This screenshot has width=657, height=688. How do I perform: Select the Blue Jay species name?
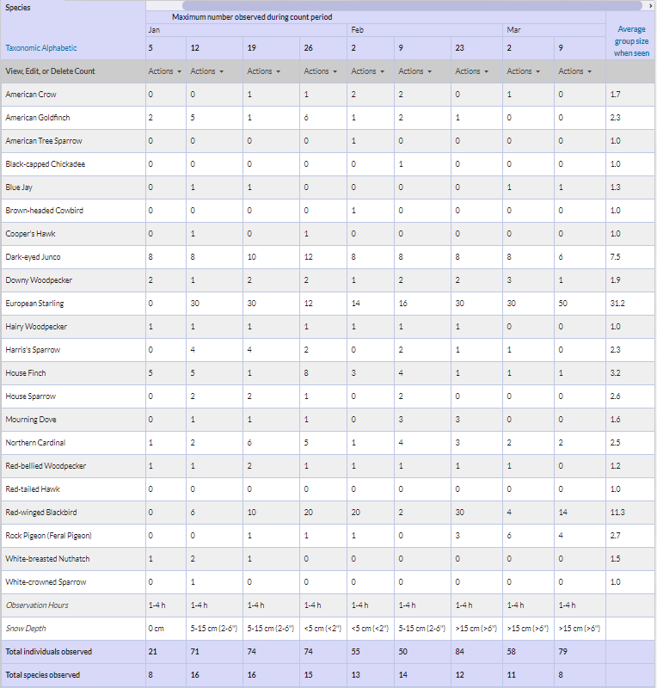tap(19, 187)
